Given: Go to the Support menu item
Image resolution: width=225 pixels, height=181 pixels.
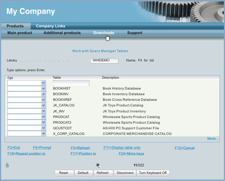Looking at the screenshot, I should point(135,33).
